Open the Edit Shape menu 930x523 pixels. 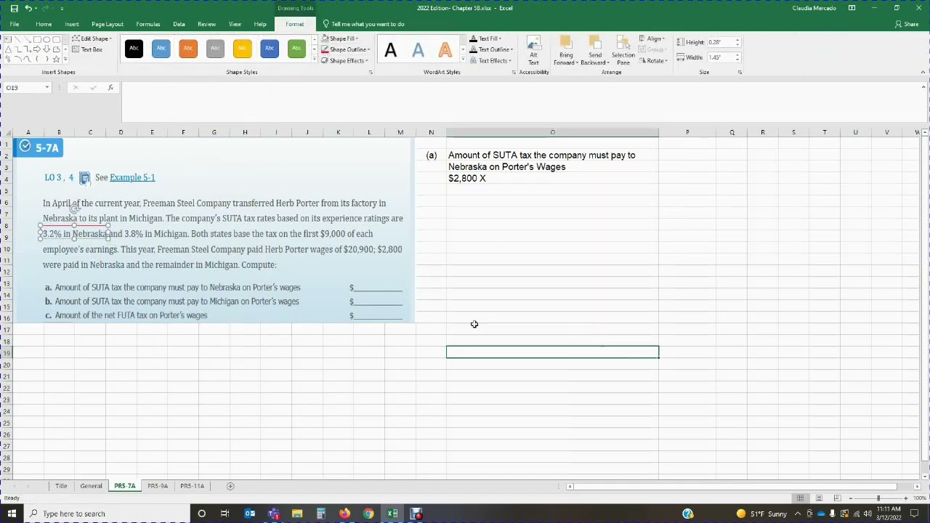coord(92,38)
